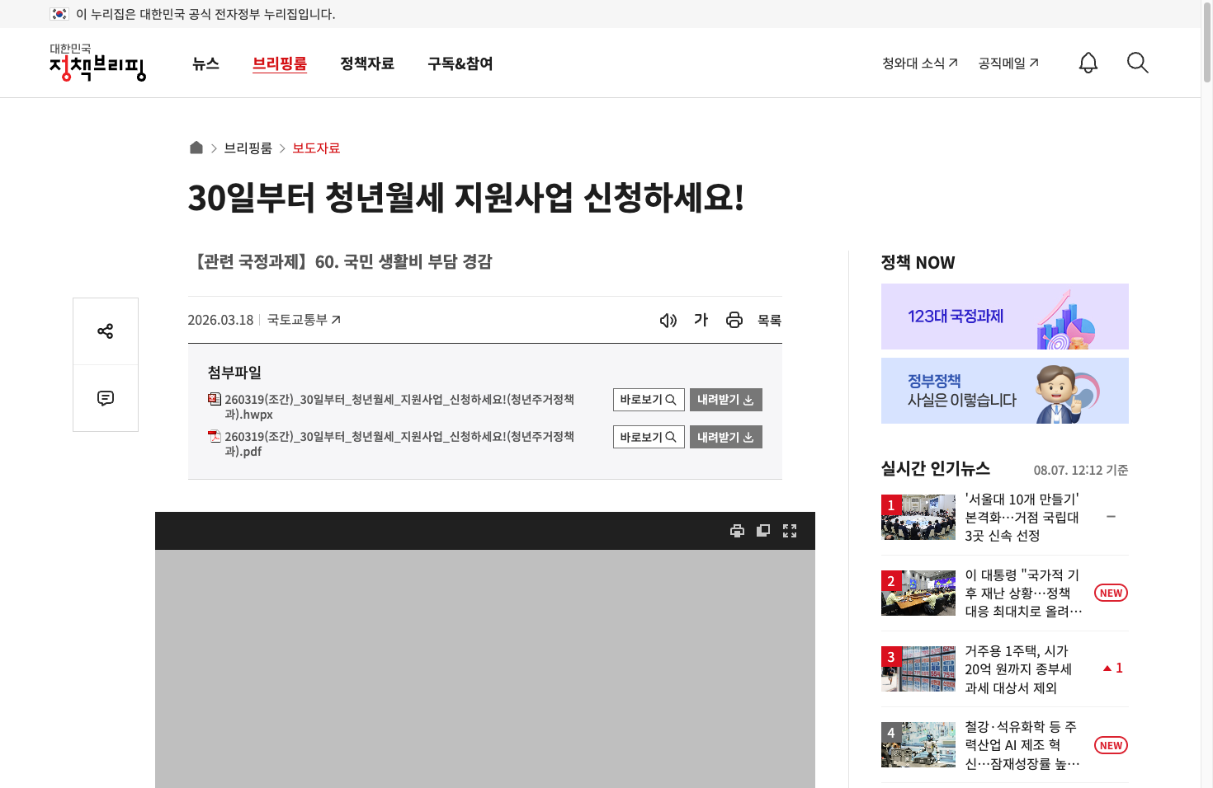Download the hwpx file with 내려받기
Screen dimensions: 1213x788
pos(726,400)
